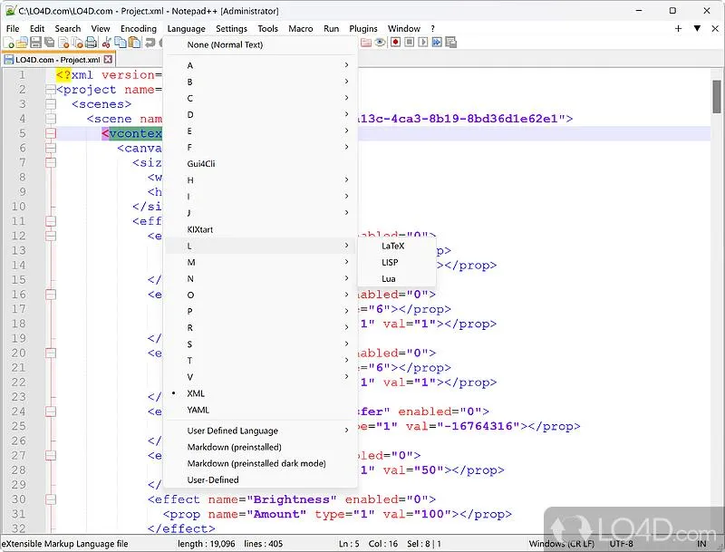725x552 pixels.
Task: Click the macro playback icon
Action: click(423, 43)
